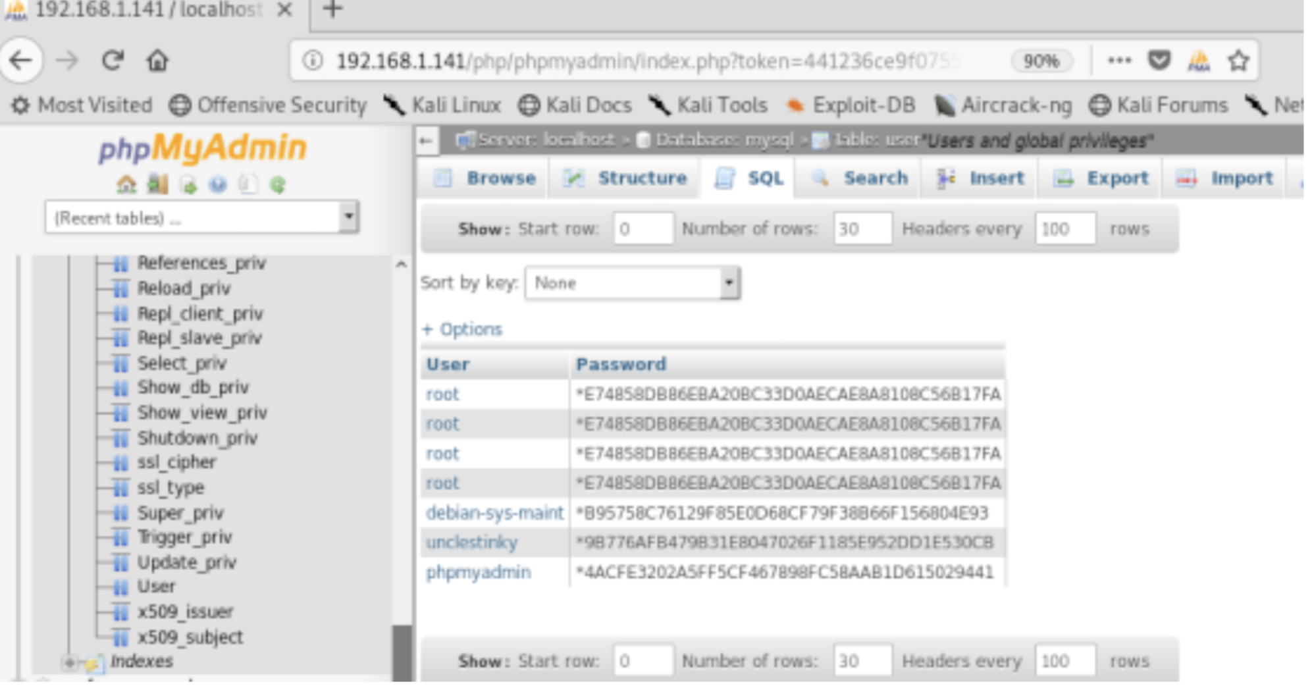Image resolution: width=1314 pixels, height=690 pixels.
Task: Switch to the SQL tab
Action: (x=749, y=178)
